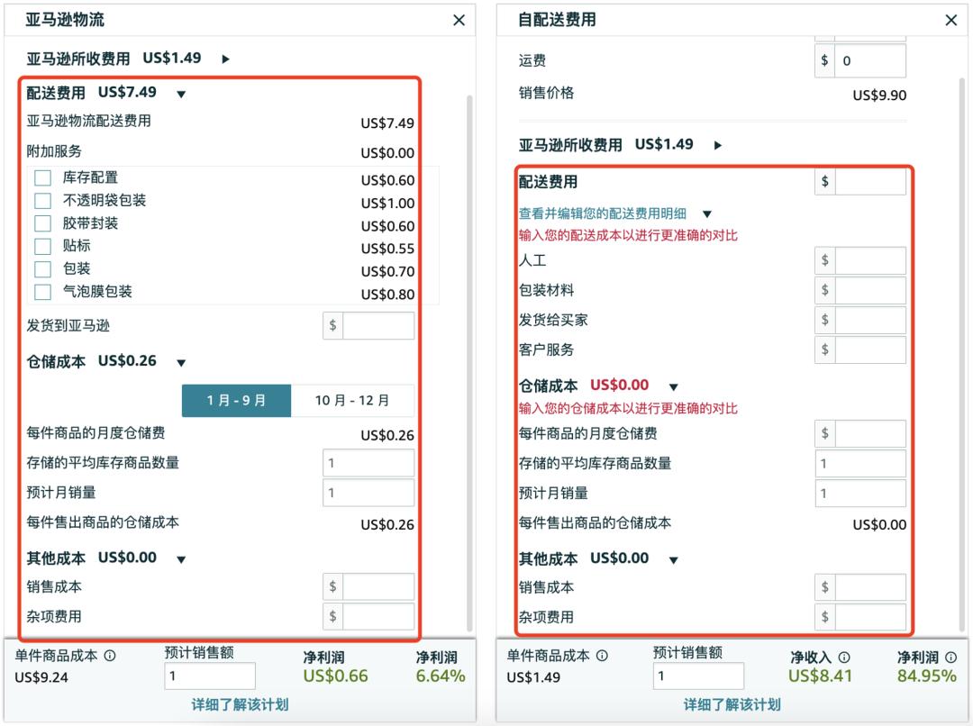The image size is (973, 726).
Task: Click the 亚马逊物流 panel vertical scrollbar
Action: pos(469,363)
